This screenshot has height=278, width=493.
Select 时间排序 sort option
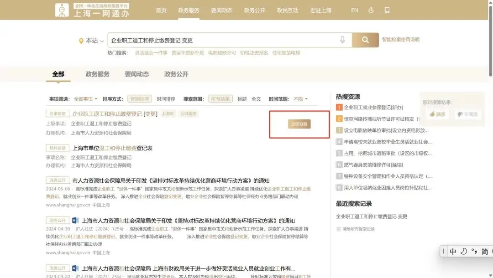coord(166,99)
